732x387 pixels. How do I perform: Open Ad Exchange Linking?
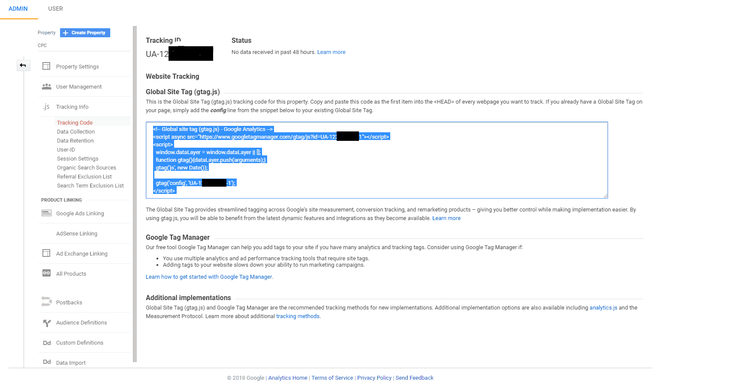point(82,254)
